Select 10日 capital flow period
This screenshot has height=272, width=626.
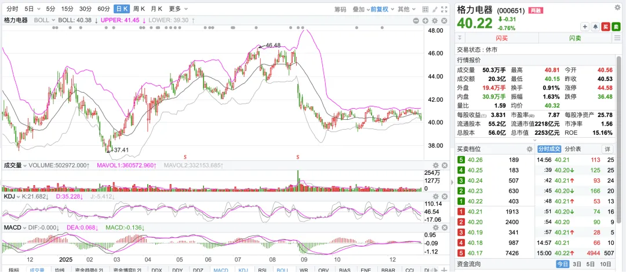point(605,264)
